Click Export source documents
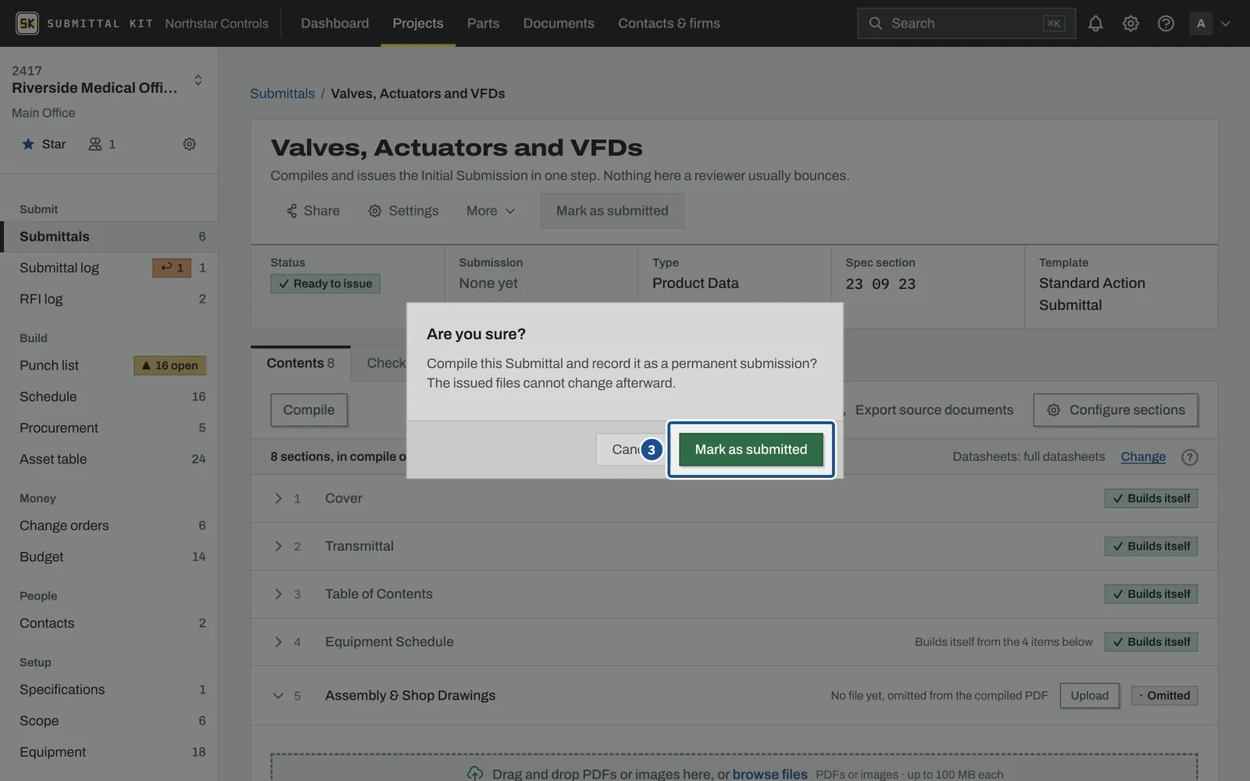The image size is (1250, 781). point(934,410)
